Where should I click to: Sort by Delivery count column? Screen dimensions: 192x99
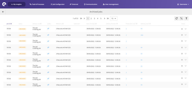[x=145, y=24]
